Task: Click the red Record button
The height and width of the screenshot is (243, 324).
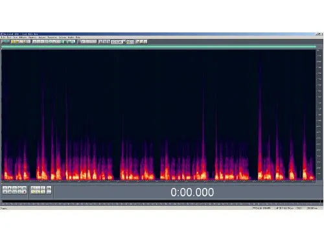Action: (x=25, y=192)
